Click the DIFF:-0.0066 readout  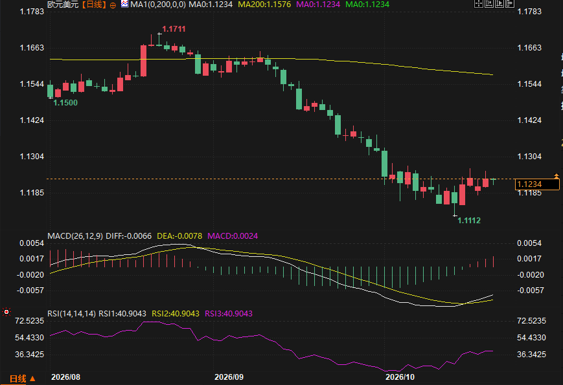pyautogui.click(x=128, y=236)
